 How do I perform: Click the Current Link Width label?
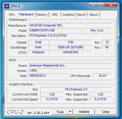pos(25,94)
